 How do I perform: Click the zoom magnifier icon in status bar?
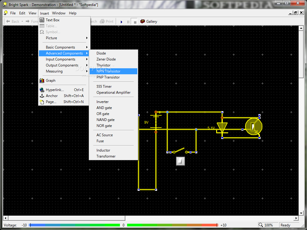(261, 225)
